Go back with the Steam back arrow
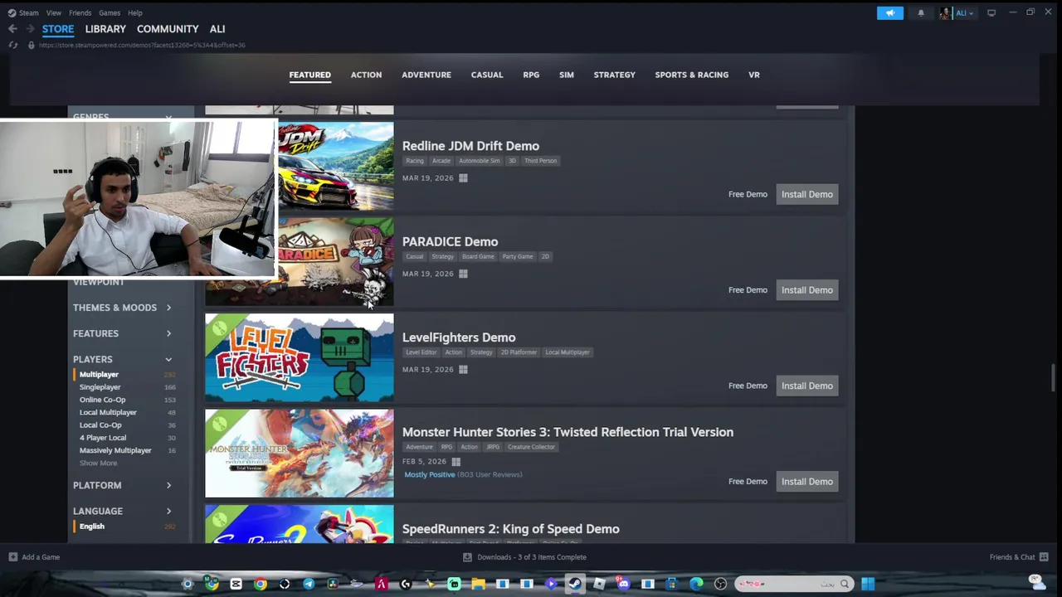 click(12, 29)
